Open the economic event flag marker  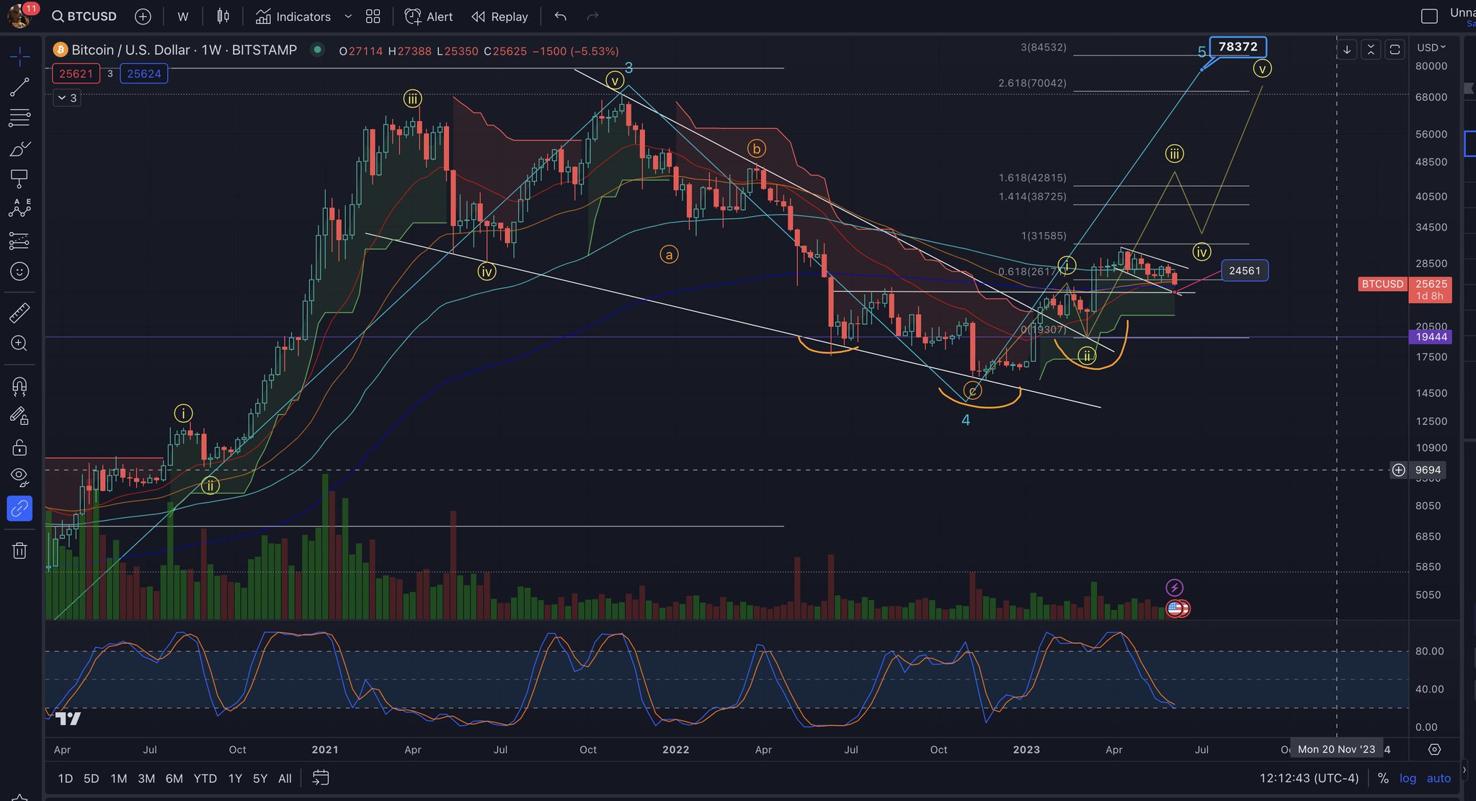(1176, 609)
